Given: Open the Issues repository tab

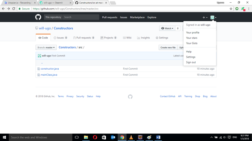Looking at the screenshot, I should tap(60, 38).
